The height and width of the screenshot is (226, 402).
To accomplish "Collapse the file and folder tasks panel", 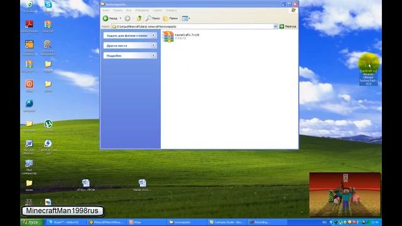I will click(x=153, y=35).
